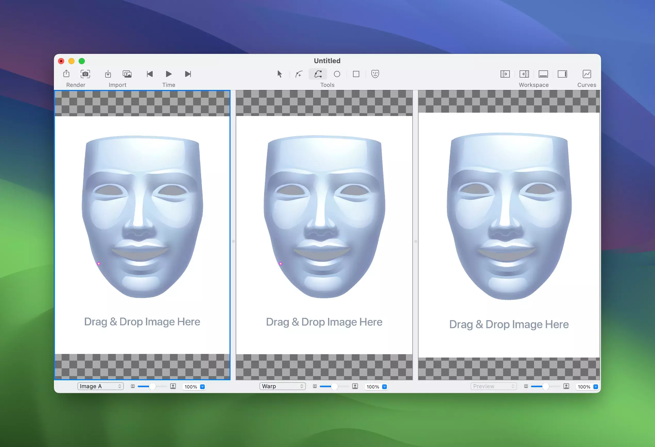The image size is (655, 447).
Task: Adjust the Image A zoom slider
Action: (x=152, y=386)
